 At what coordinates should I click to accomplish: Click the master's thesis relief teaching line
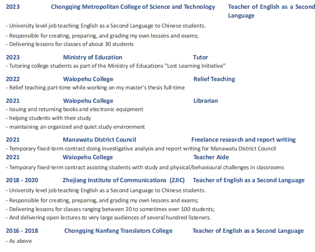[x=95, y=87]
